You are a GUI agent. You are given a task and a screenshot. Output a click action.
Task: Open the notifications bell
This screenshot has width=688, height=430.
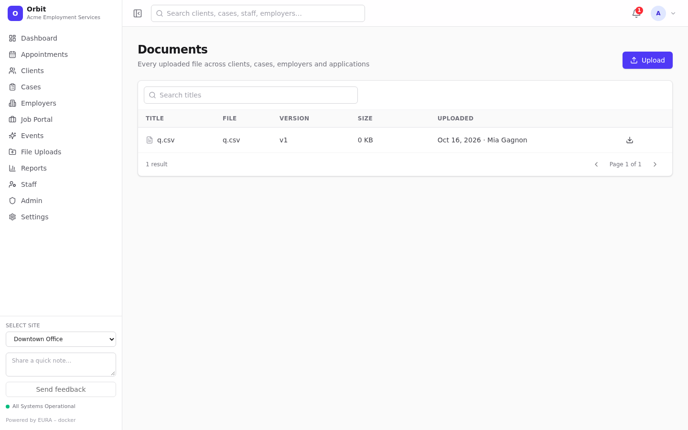636,13
